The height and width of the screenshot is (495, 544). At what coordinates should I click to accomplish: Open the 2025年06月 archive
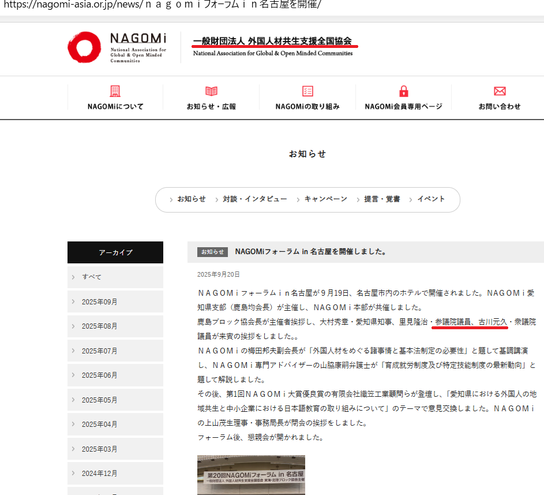click(115, 375)
